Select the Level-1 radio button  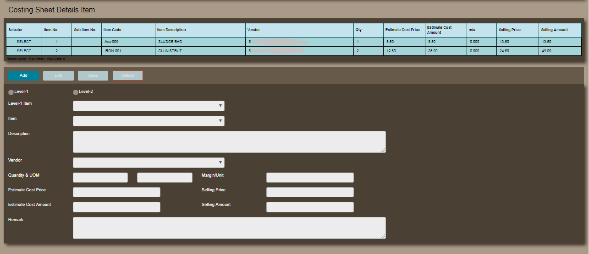coord(11,92)
